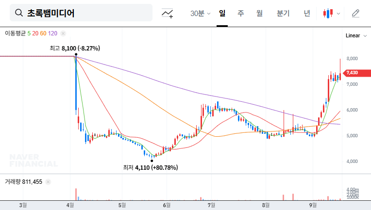This screenshot has height=210, width=371.
Task: Click the 8월 date axis label
Action: [266, 205]
